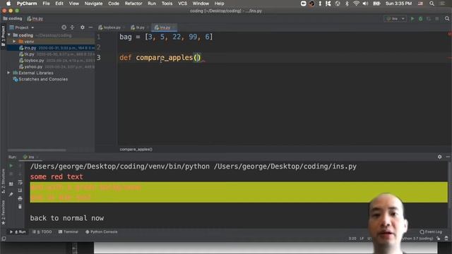Clear all Run console output with trash icon
The width and height of the screenshot is (452, 254).
coord(20,207)
